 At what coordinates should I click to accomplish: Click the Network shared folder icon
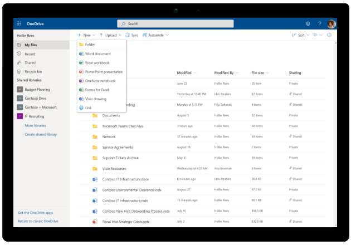click(x=95, y=137)
